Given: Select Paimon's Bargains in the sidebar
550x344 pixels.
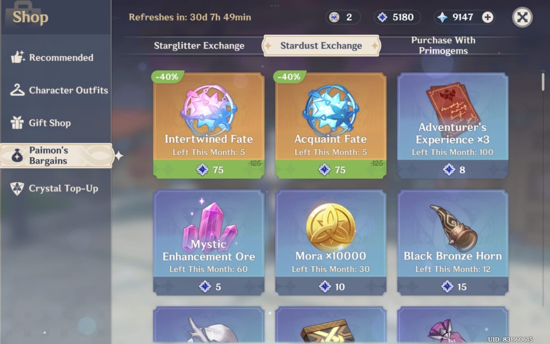Looking at the screenshot, I should (56, 156).
